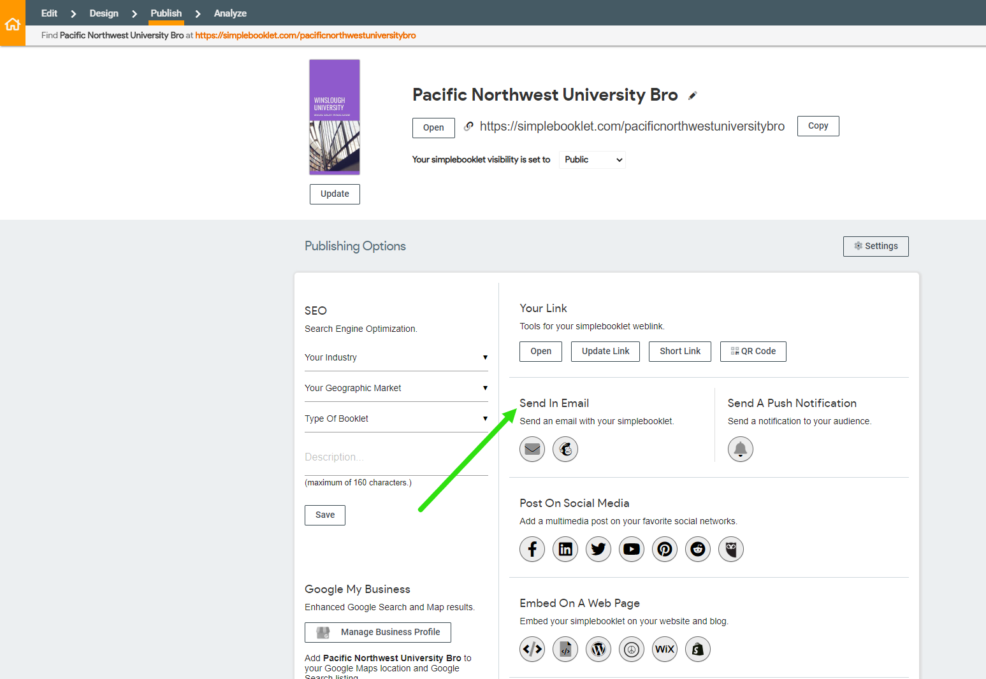Share booklet on Reddit

click(698, 549)
